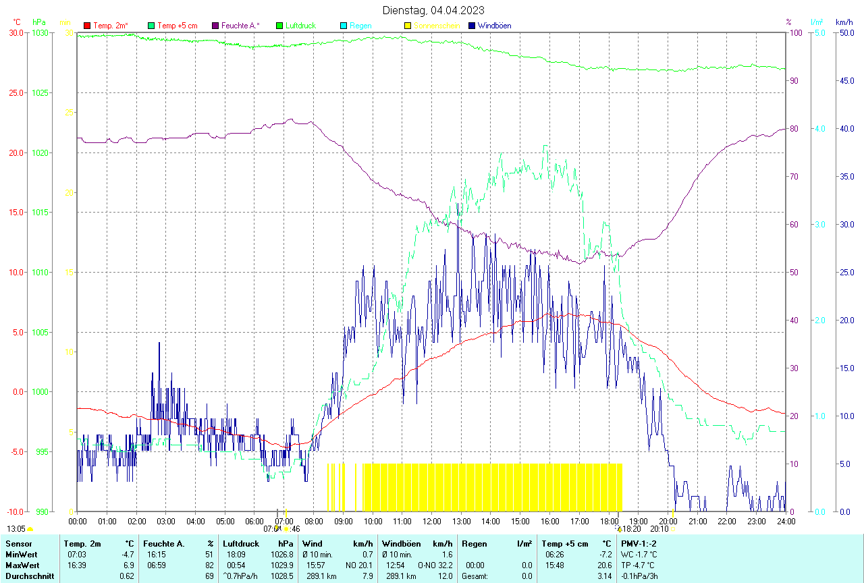This screenshot has height=583, width=864.
Task: Click the 'l/m²' axis unit label at top
Action: 817,22
